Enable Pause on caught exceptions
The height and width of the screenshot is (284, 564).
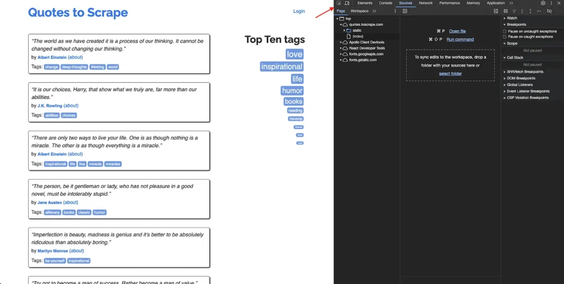(505, 37)
